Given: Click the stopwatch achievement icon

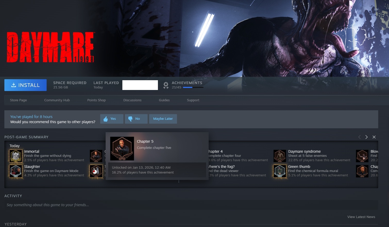Looking at the screenshot, I should tap(96, 171).
